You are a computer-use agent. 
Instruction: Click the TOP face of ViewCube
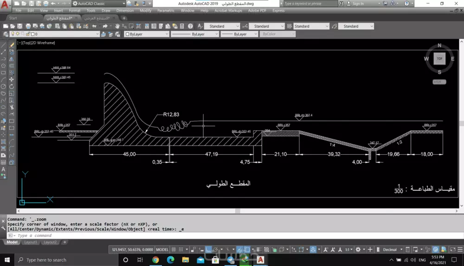pos(439,58)
